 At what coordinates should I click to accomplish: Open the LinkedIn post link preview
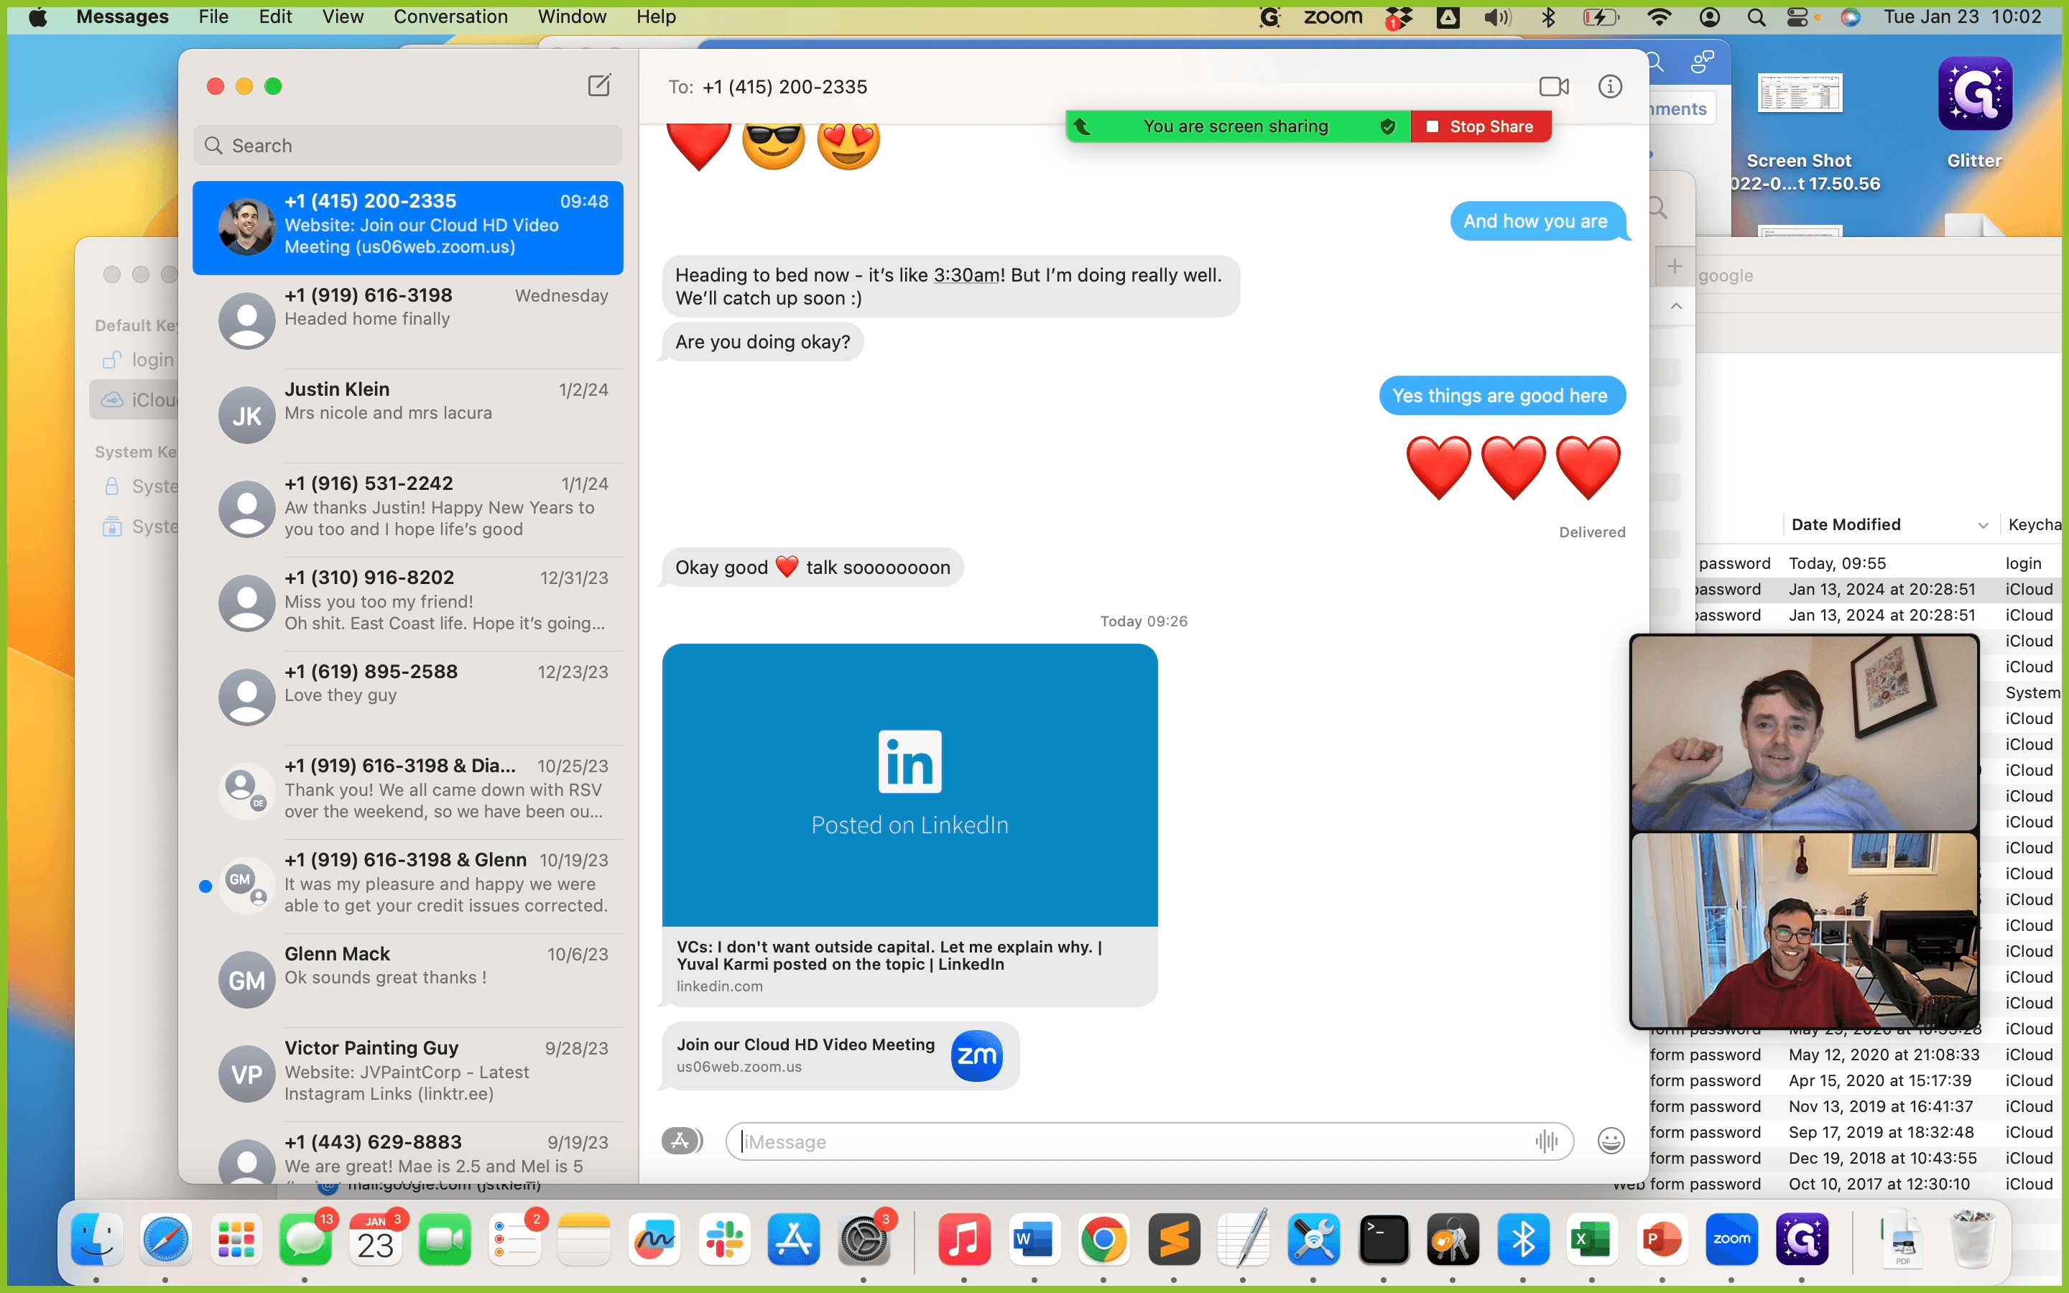[x=909, y=825]
